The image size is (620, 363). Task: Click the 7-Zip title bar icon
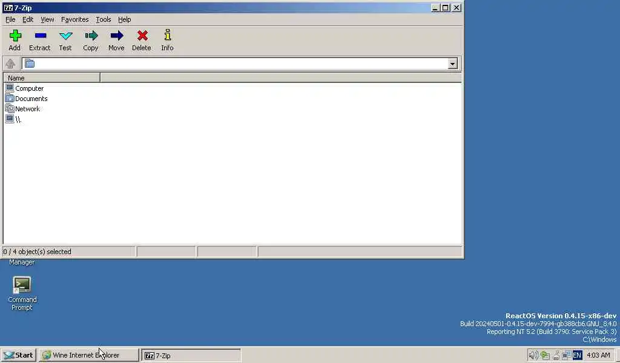coord(8,7)
